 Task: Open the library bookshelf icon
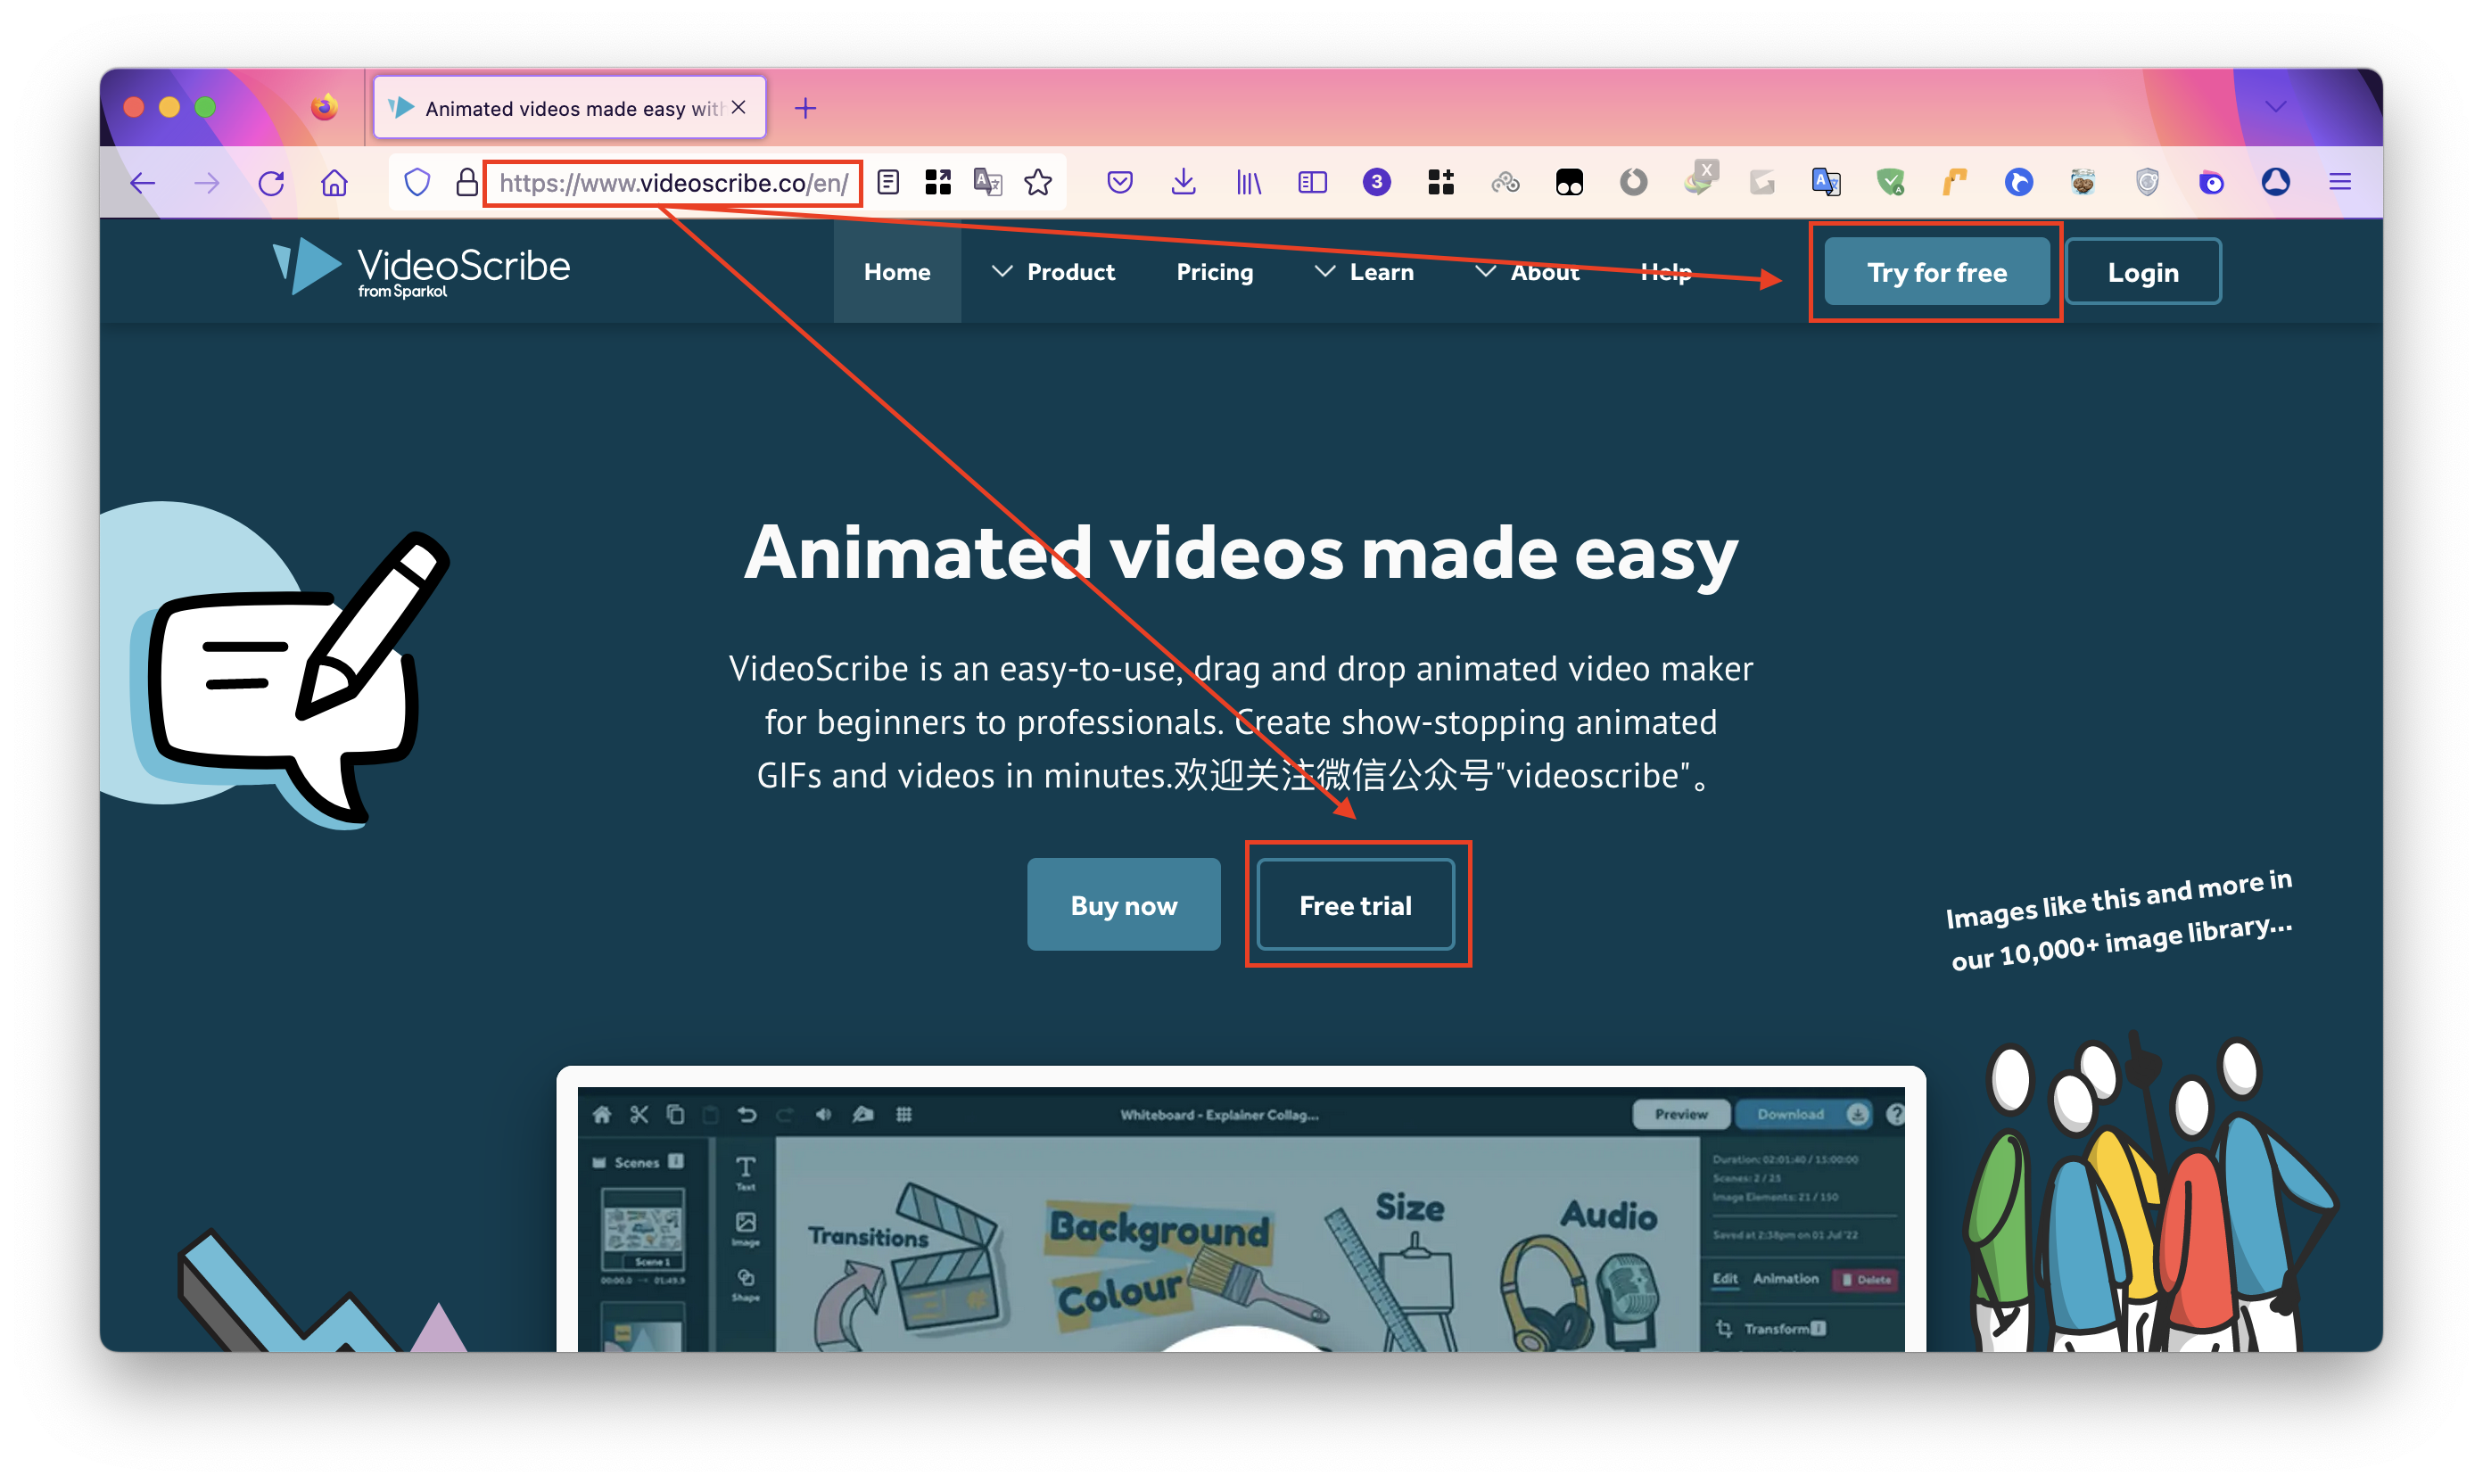1248,182
